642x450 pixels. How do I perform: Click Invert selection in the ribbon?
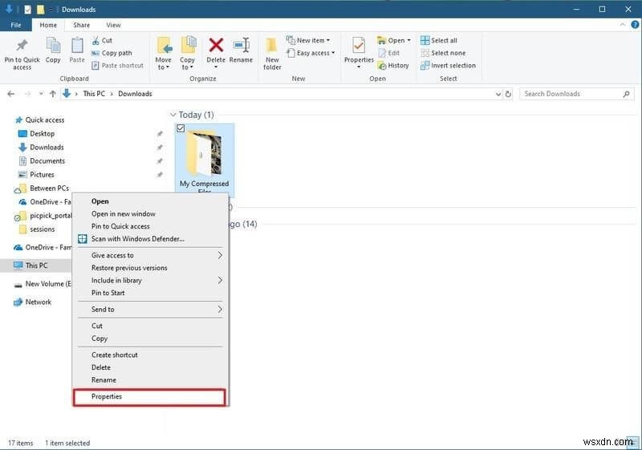click(x=449, y=66)
